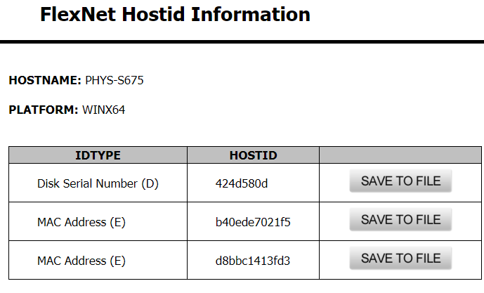
Task: Click the hostid value 424d580d
Action: coord(242,183)
